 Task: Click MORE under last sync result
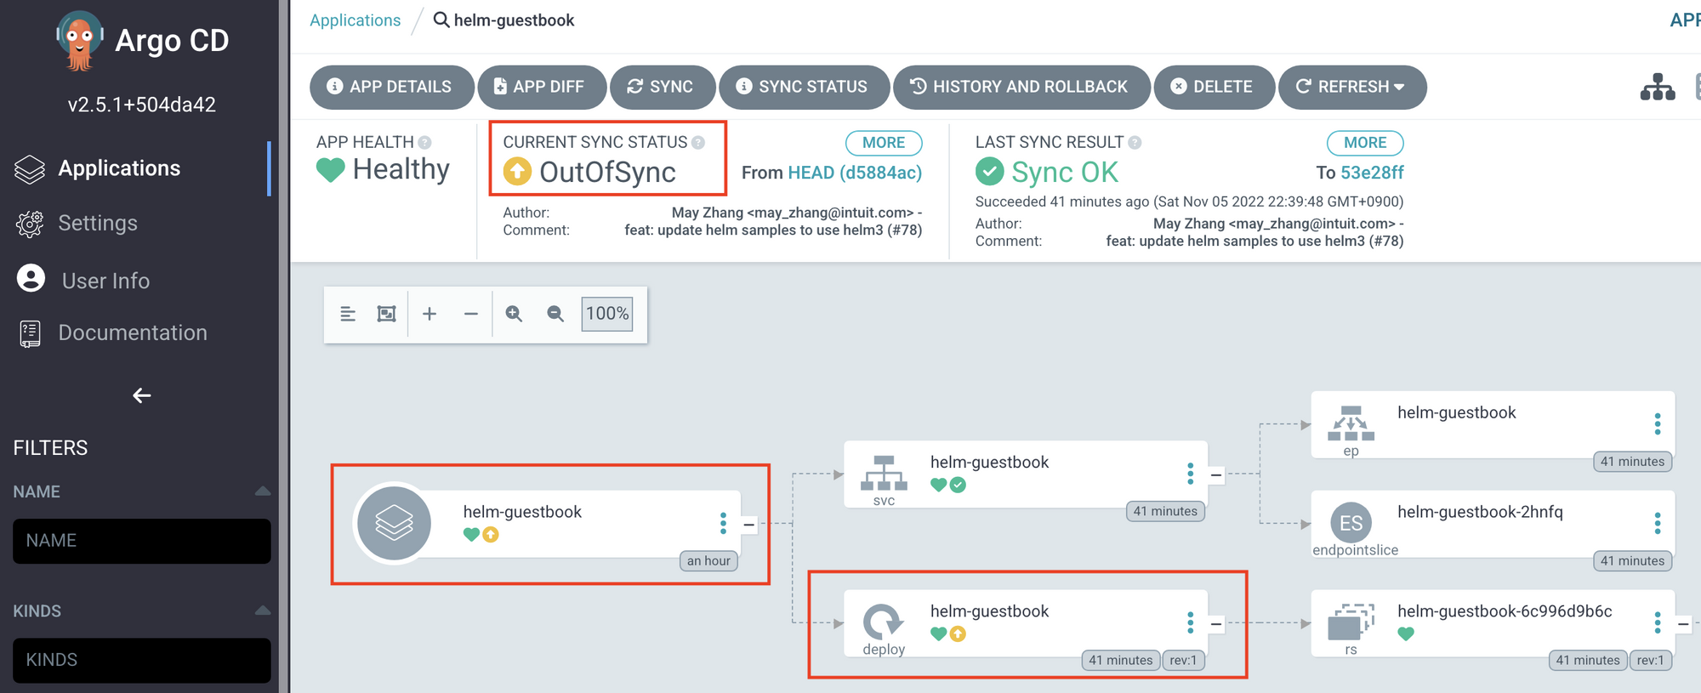(1365, 143)
